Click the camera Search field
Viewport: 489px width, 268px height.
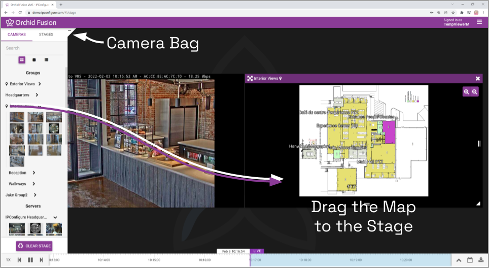click(34, 48)
